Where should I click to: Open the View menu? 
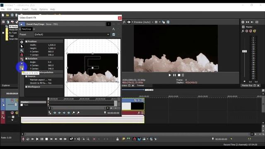(17, 9)
